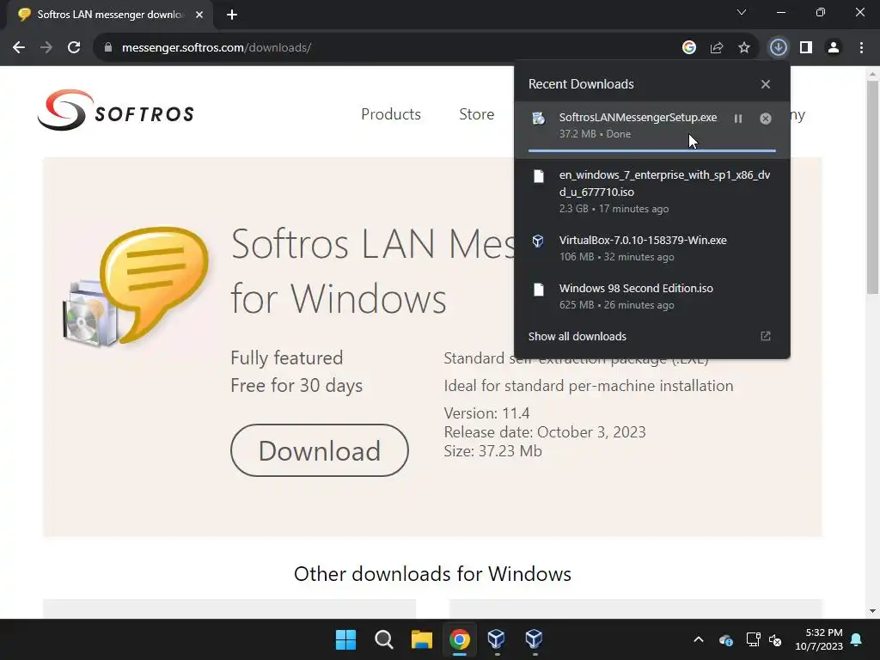Open Windows 98 Second Edition.iso entry
Viewport: 880px width, 660px height.
click(652, 296)
